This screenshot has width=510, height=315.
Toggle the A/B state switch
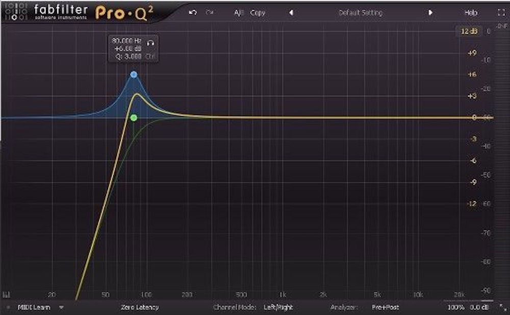[x=238, y=13]
